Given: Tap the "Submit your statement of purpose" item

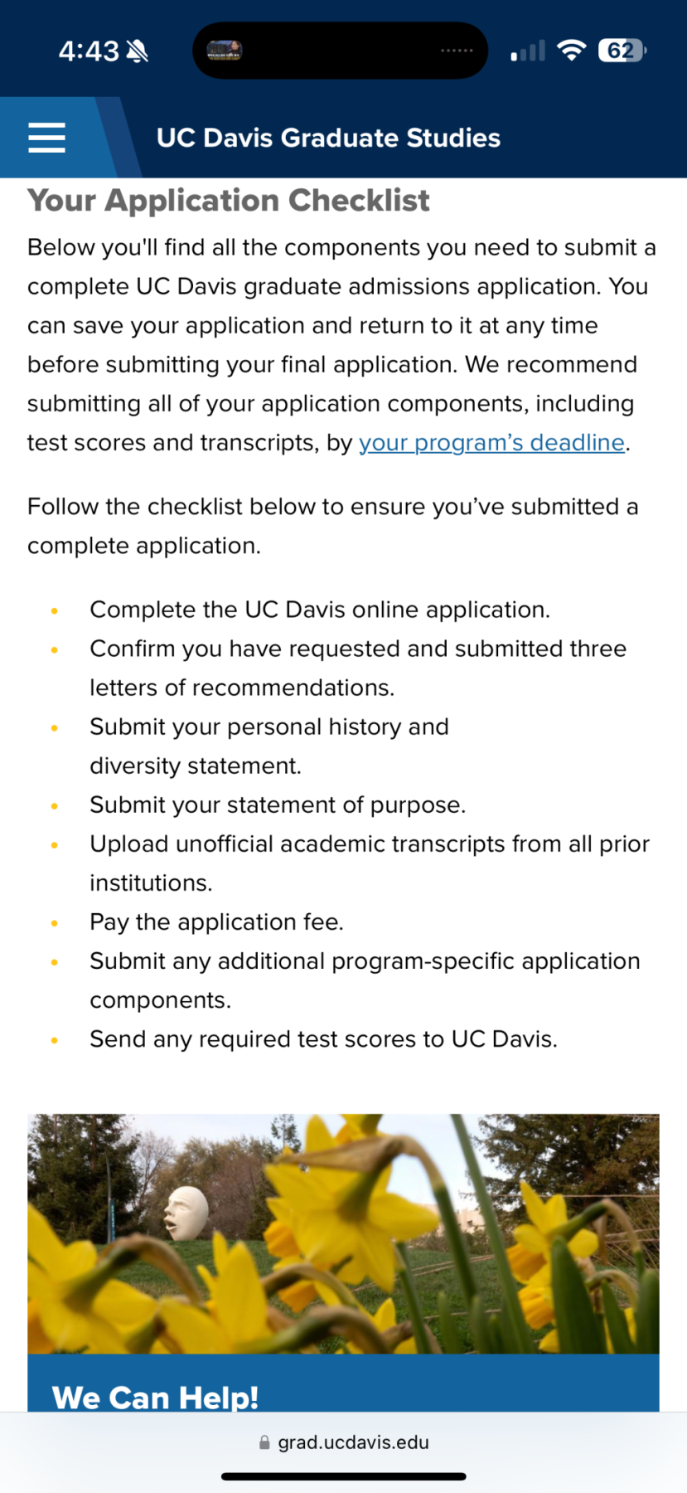Looking at the screenshot, I should pos(278,805).
